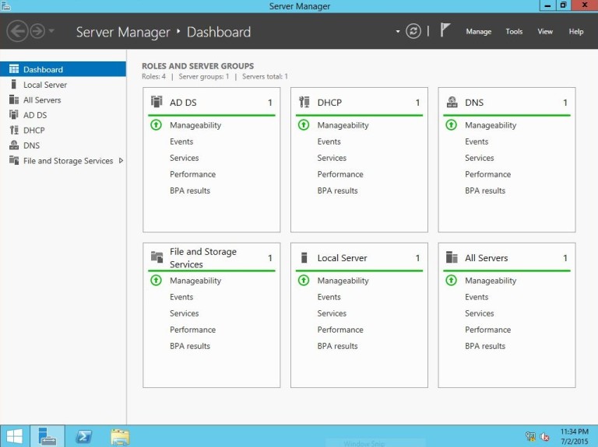Click the DNS sidebar icon
The width and height of the screenshot is (598, 447).
click(x=14, y=145)
